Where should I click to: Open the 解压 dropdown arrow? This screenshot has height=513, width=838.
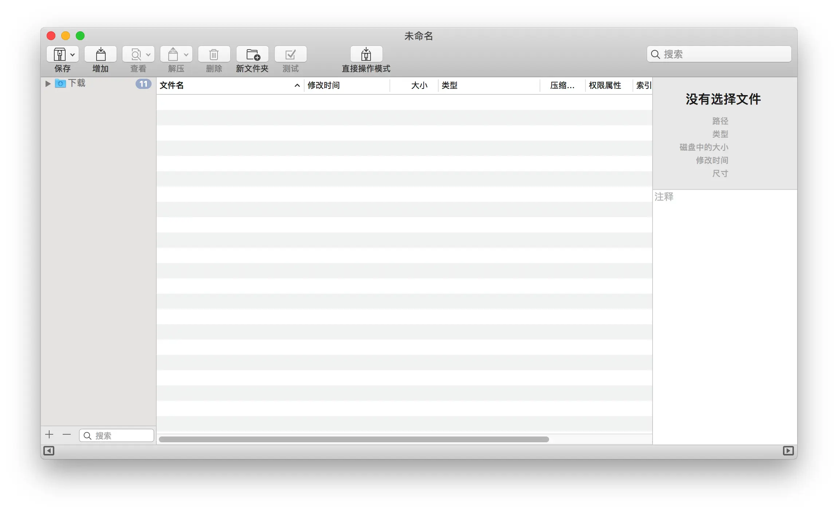(x=186, y=55)
